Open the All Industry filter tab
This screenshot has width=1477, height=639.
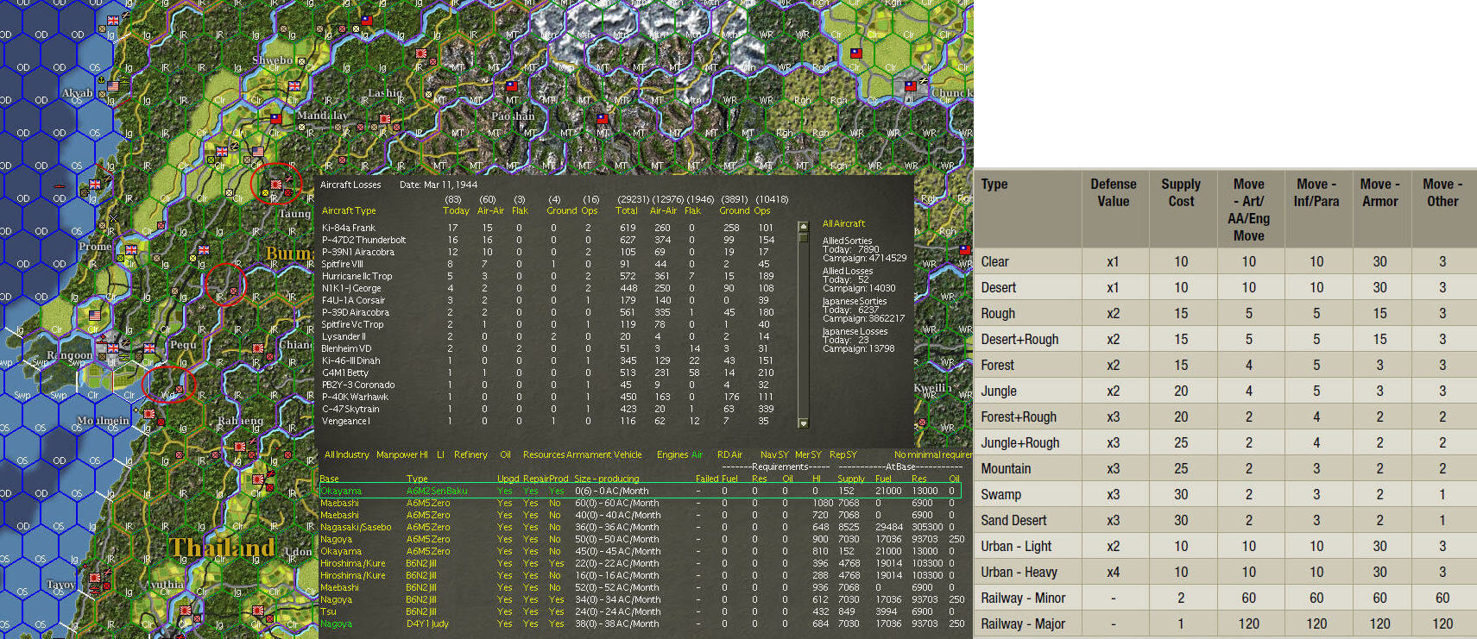click(x=346, y=454)
